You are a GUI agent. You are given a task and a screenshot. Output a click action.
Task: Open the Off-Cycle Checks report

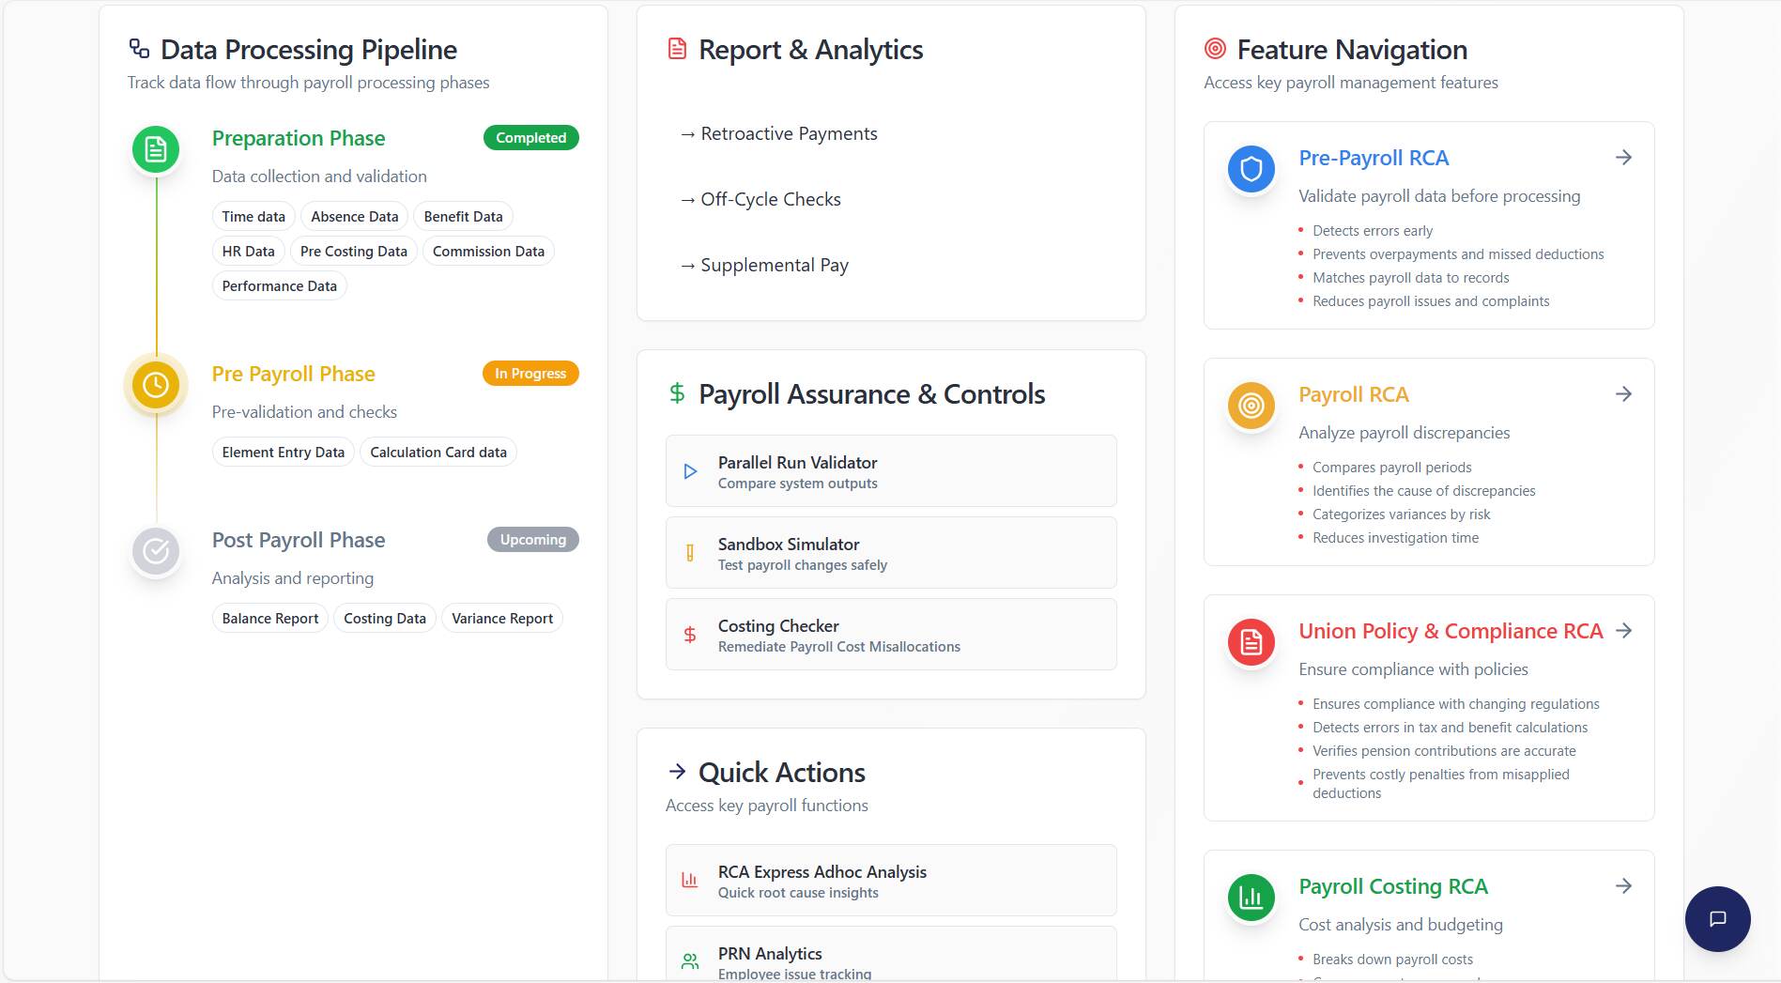click(x=761, y=200)
